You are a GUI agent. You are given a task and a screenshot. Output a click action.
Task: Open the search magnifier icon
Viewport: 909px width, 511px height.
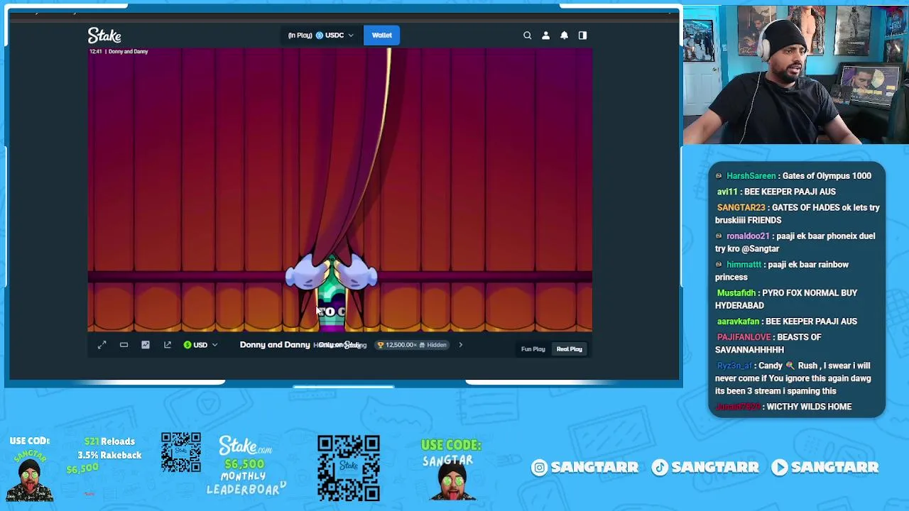(527, 35)
